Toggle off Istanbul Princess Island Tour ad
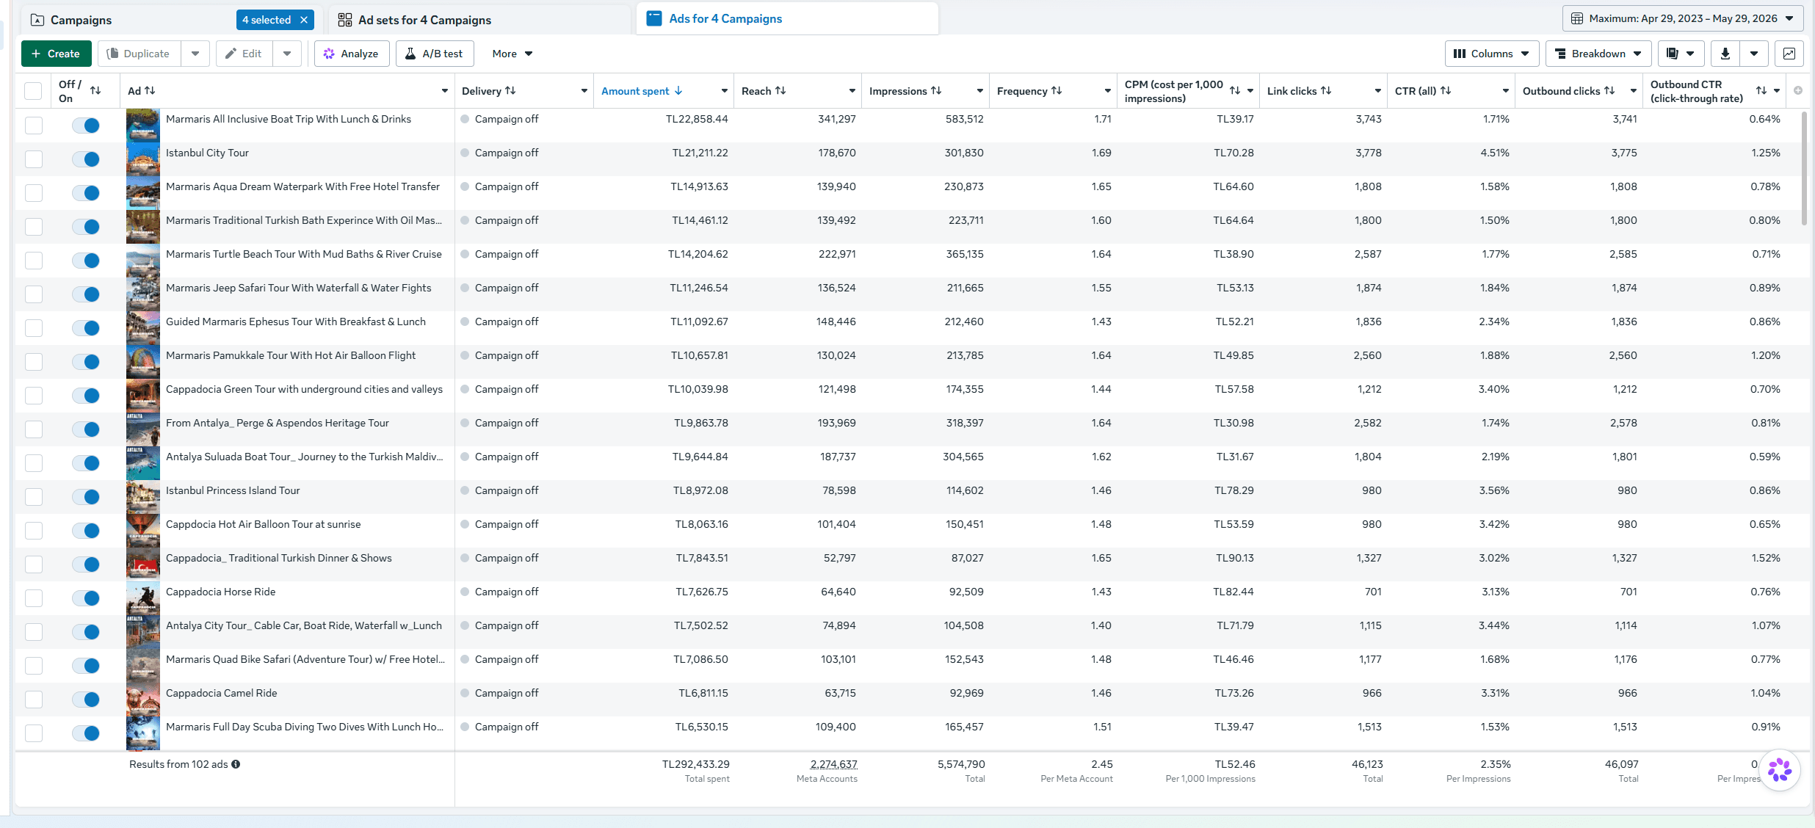 coord(86,497)
